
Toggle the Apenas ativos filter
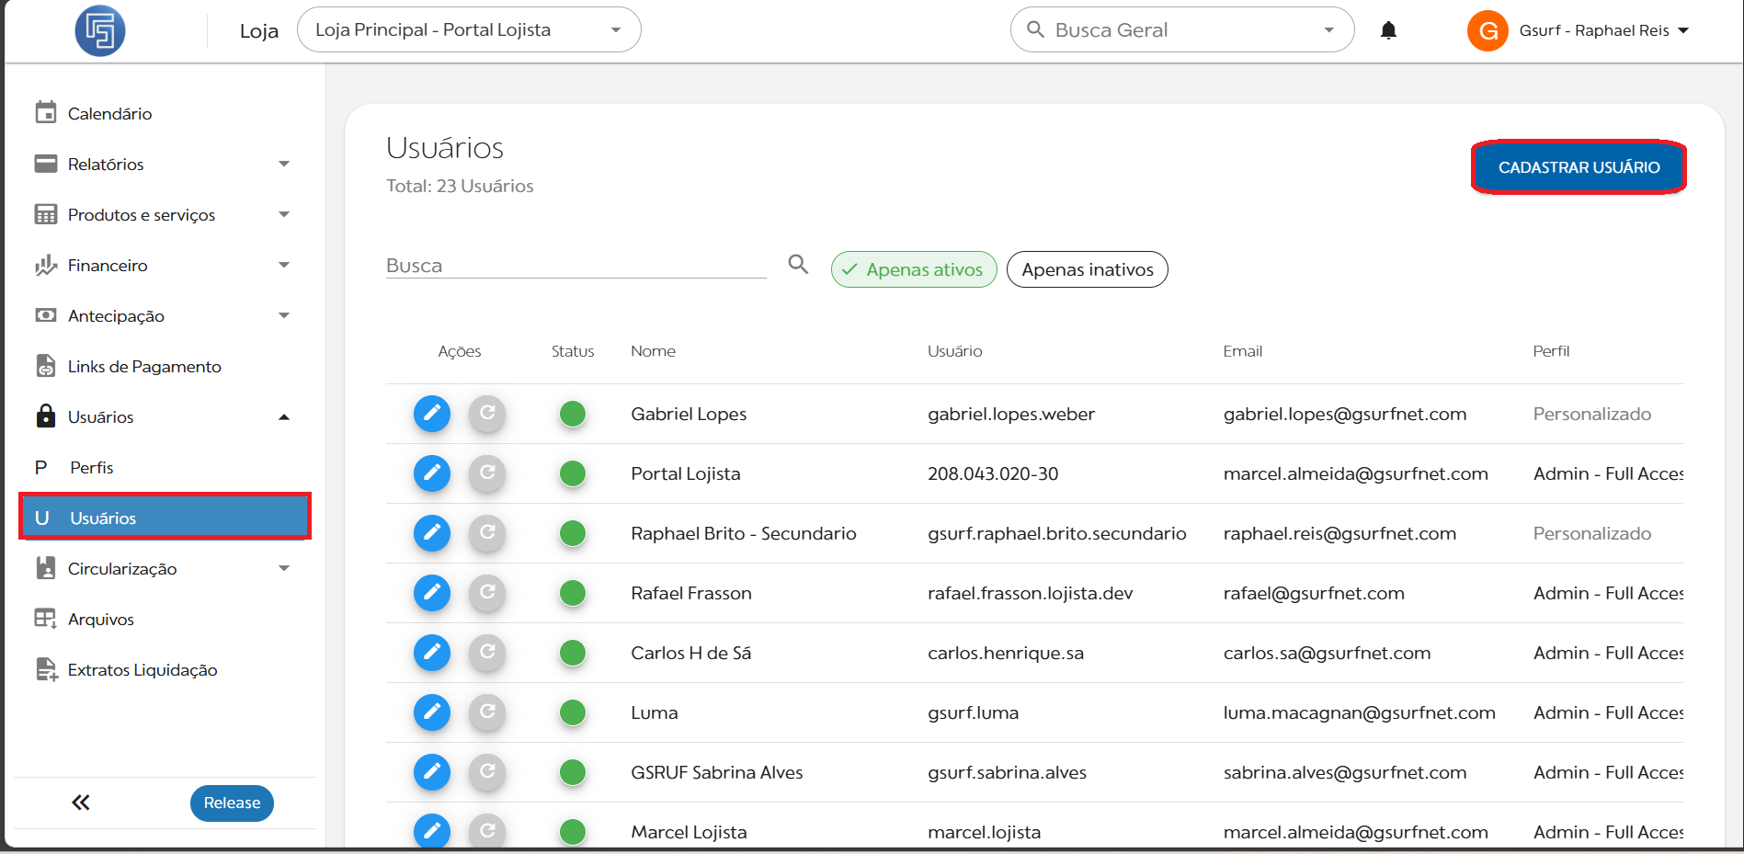click(913, 269)
